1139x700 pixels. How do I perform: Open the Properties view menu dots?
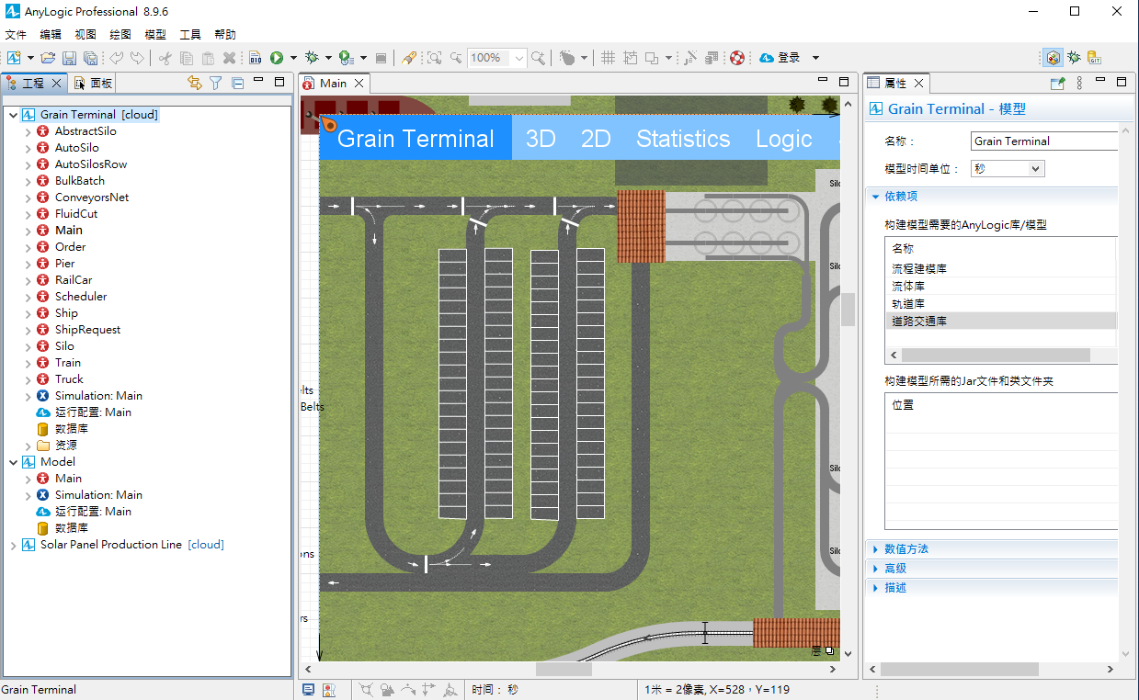point(1079,83)
